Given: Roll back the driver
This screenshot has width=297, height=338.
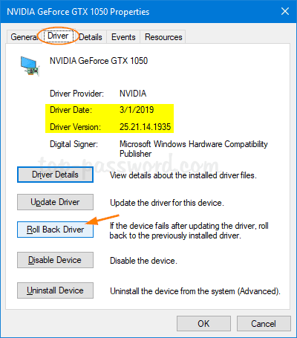Looking at the screenshot, I should [x=55, y=230].
